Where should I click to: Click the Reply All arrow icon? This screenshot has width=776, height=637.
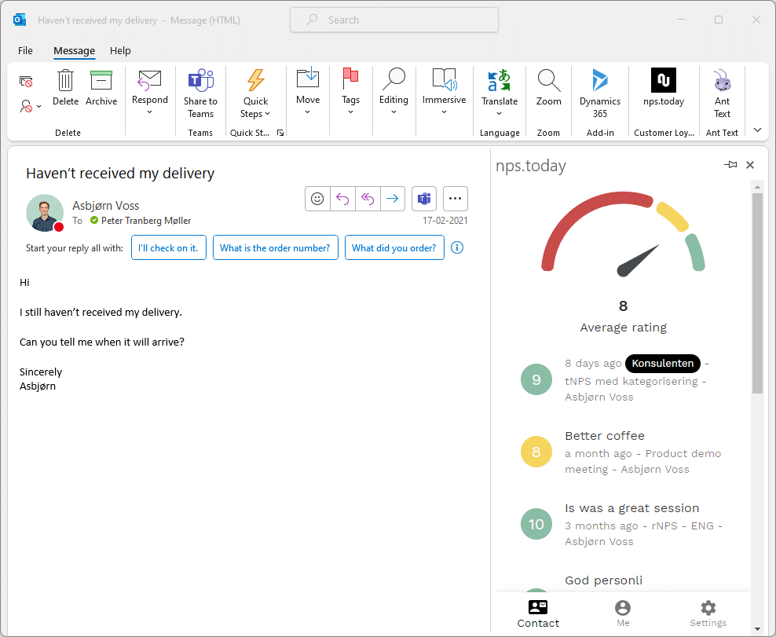[367, 199]
